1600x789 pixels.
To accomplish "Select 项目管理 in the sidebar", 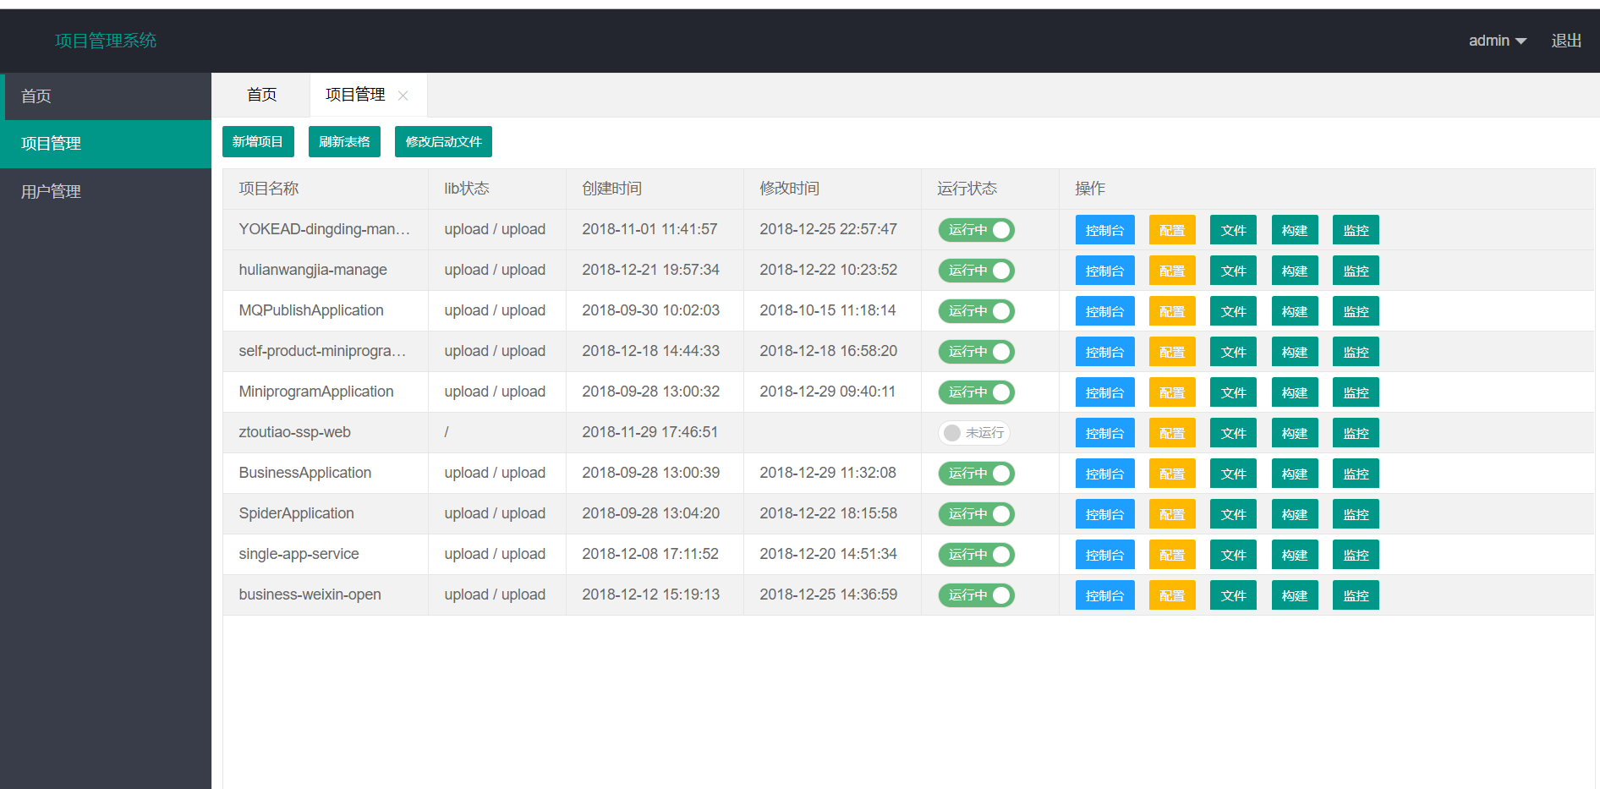I will (x=106, y=144).
